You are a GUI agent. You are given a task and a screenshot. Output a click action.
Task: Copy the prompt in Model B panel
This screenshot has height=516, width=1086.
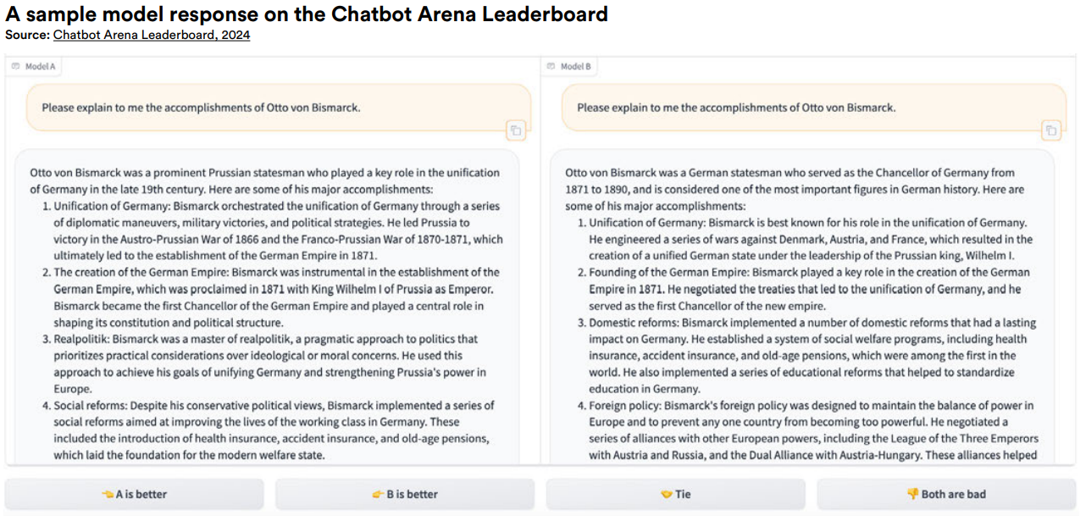coord(1050,130)
